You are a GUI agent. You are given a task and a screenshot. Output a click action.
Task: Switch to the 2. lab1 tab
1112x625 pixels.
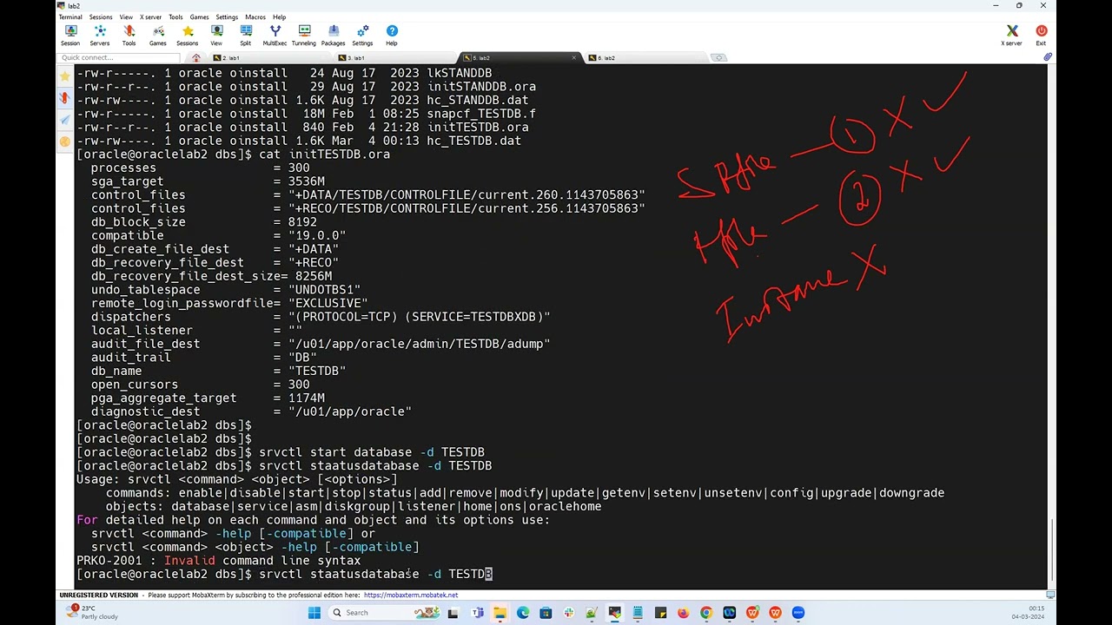(270, 58)
